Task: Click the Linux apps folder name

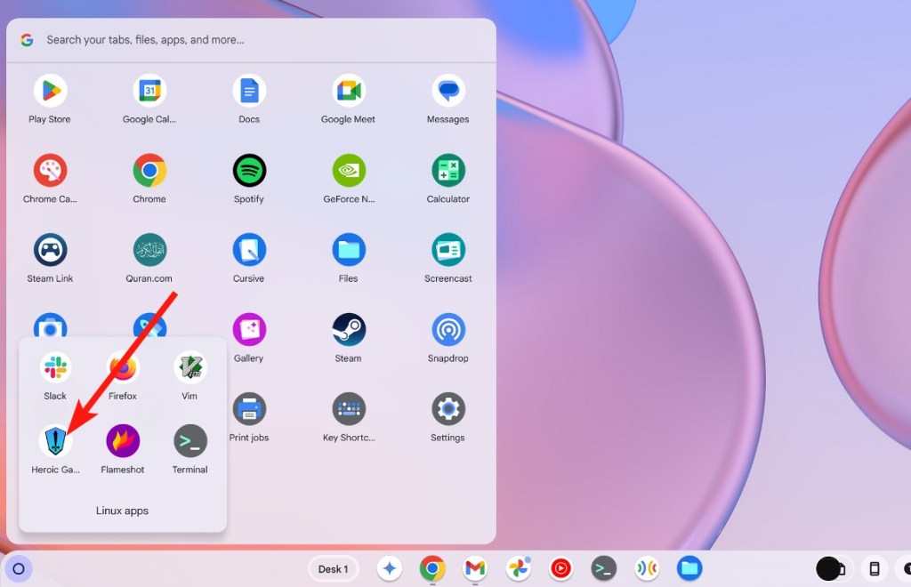Action: tap(122, 511)
